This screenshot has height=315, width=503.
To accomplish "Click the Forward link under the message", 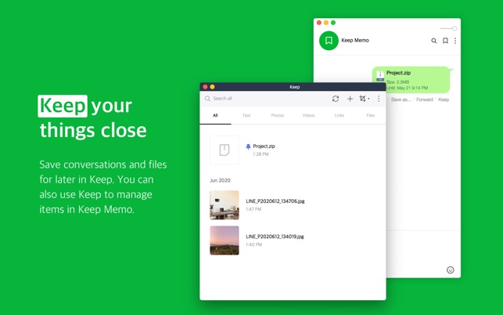I will [424, 100].
